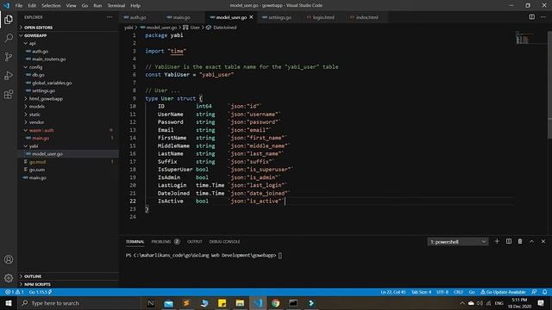The height and width of the screenshot is (310, 552).
Task: Open notifications bell in status bar
Action: (544, 292)
